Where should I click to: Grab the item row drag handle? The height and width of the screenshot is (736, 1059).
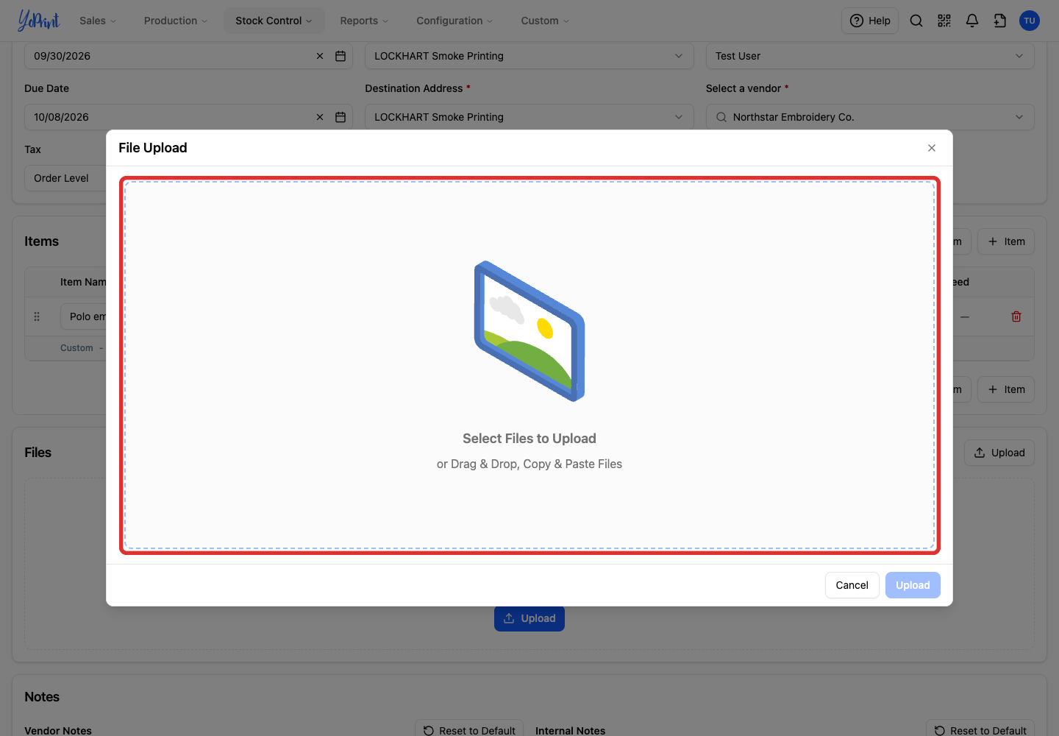(x=37, y=316)
